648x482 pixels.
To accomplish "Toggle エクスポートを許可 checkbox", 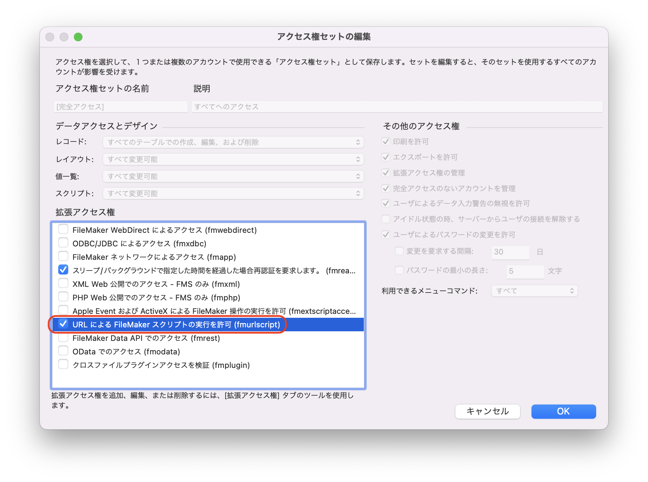I will (386, 157).
